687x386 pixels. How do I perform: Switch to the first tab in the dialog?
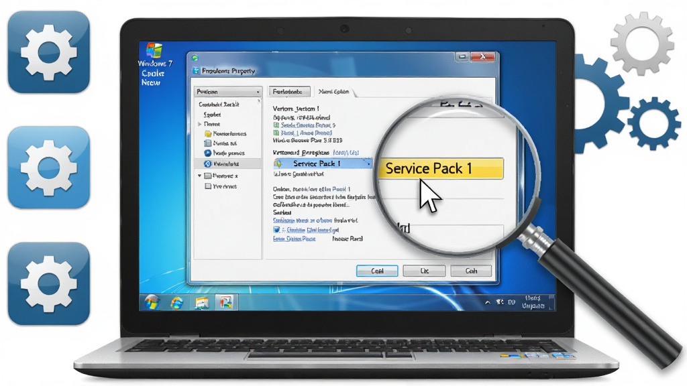click(x=288, y=91)
